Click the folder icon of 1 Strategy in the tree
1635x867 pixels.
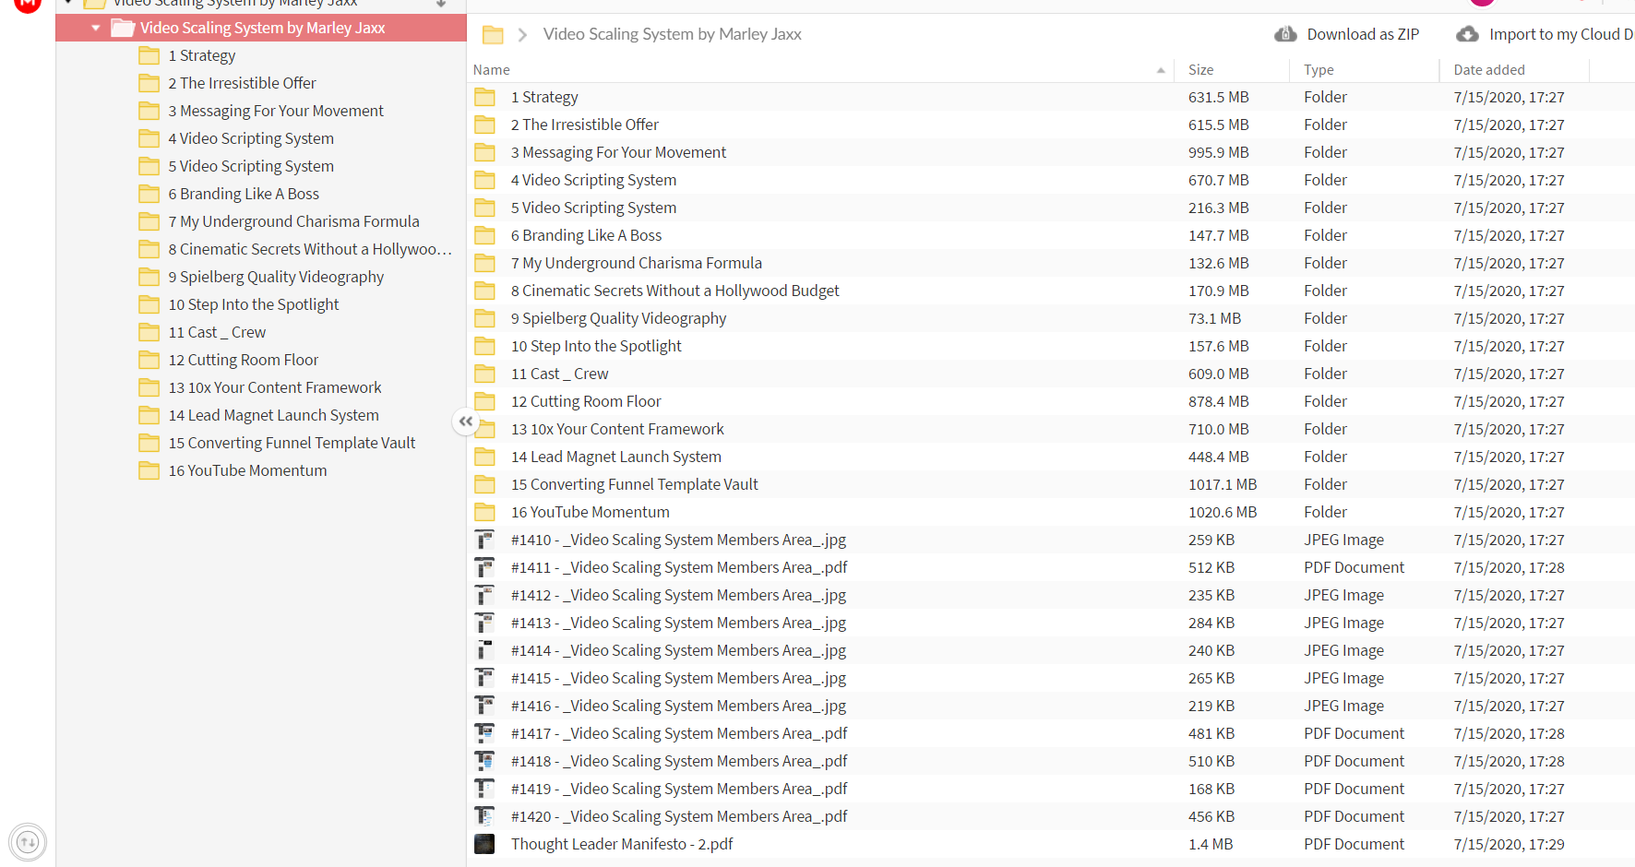(149, 55)
